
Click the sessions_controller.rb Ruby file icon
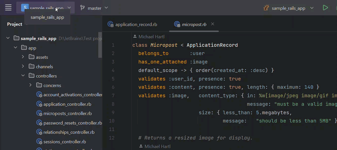39,142
